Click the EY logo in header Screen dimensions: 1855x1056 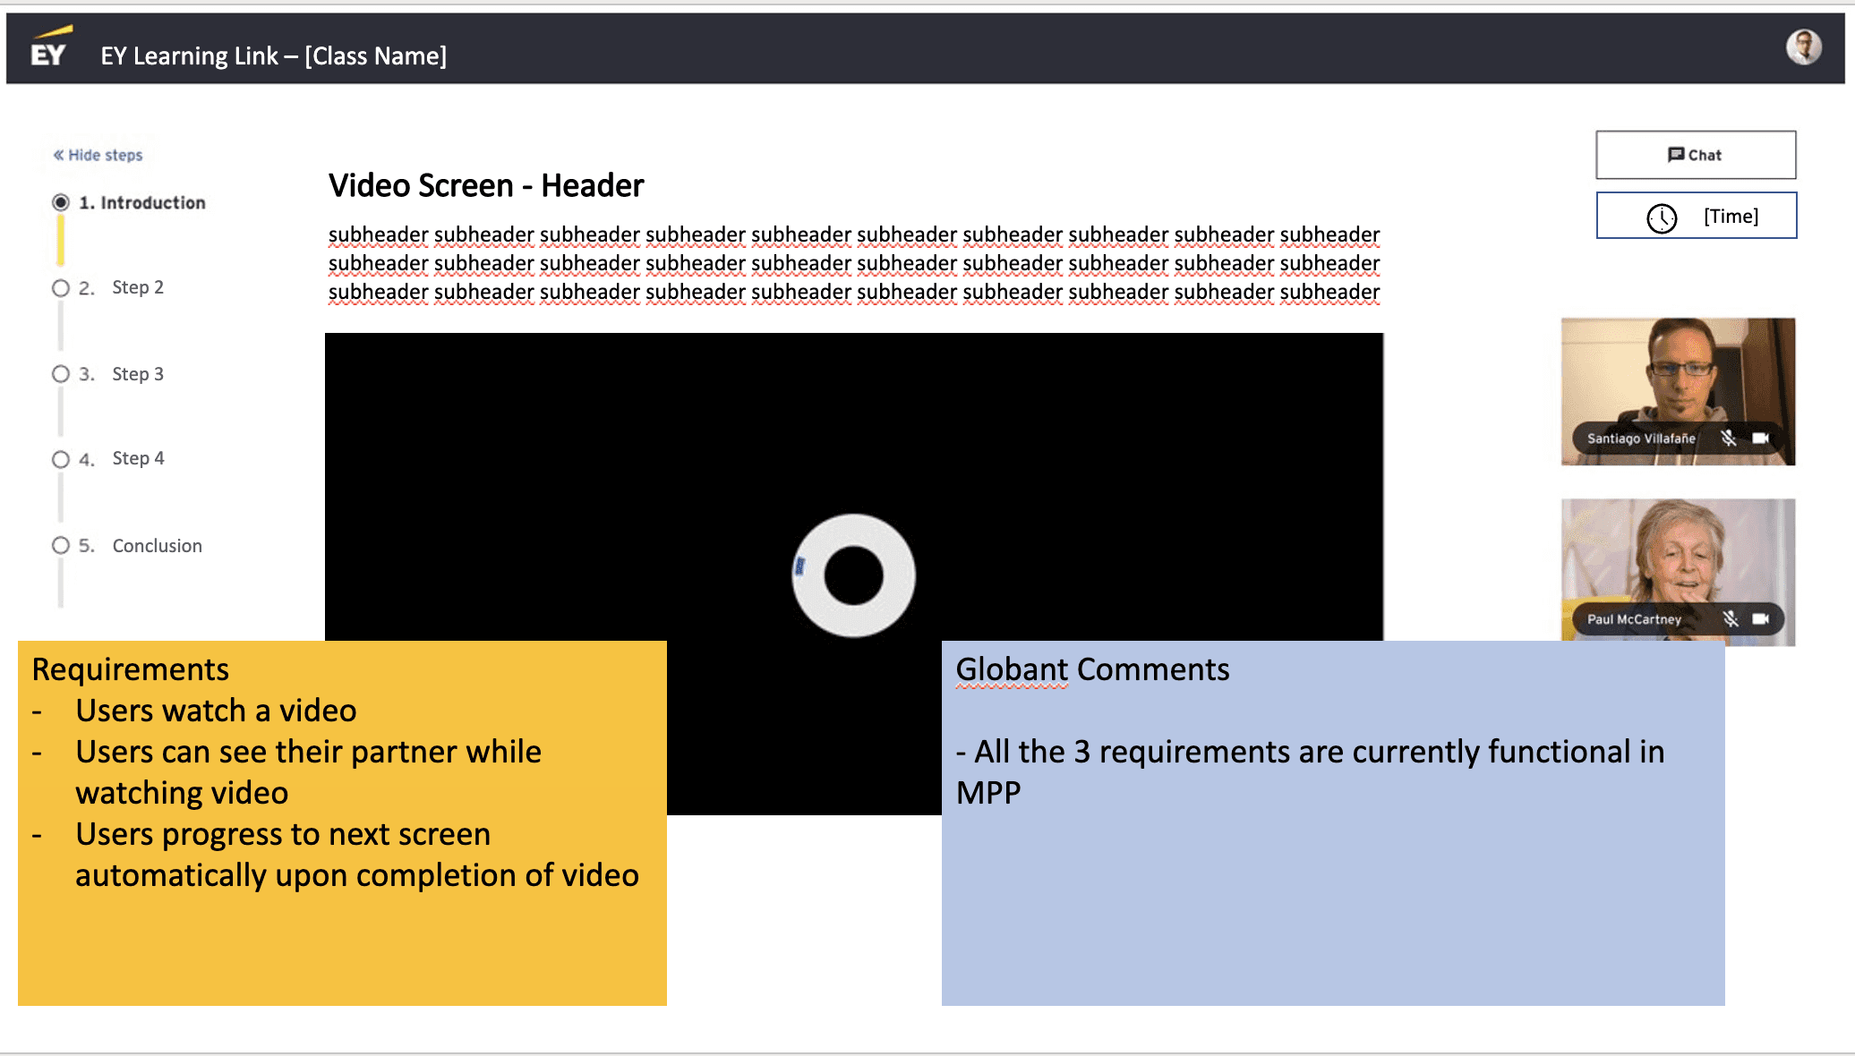(48, 49)
